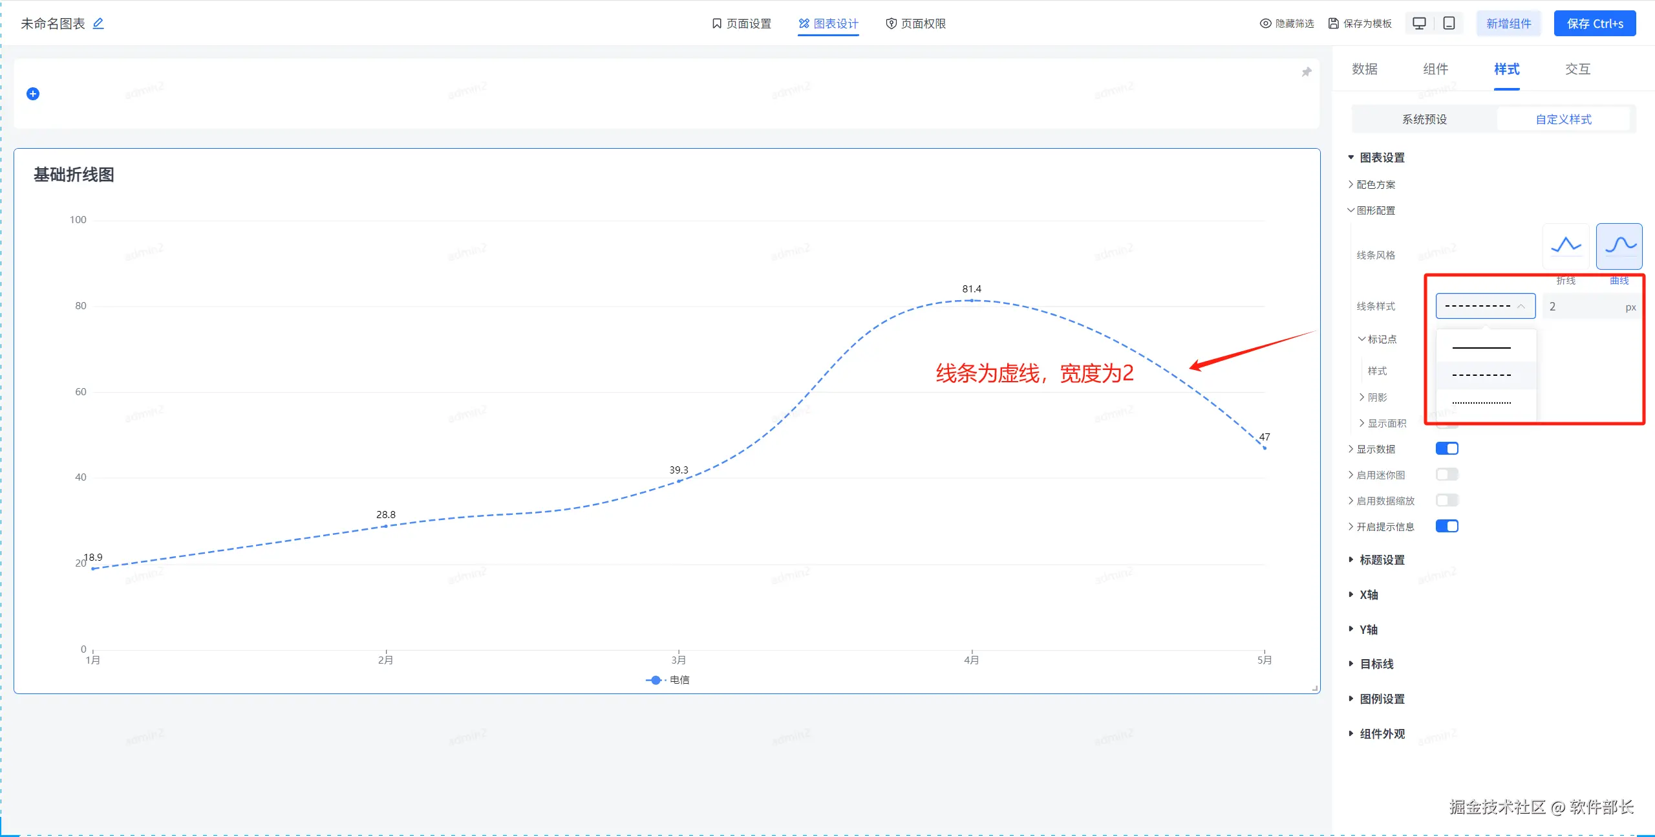Switch to the 数据 tab
This screenshot has width=1655, height=837.
(x=1364, y=69)
